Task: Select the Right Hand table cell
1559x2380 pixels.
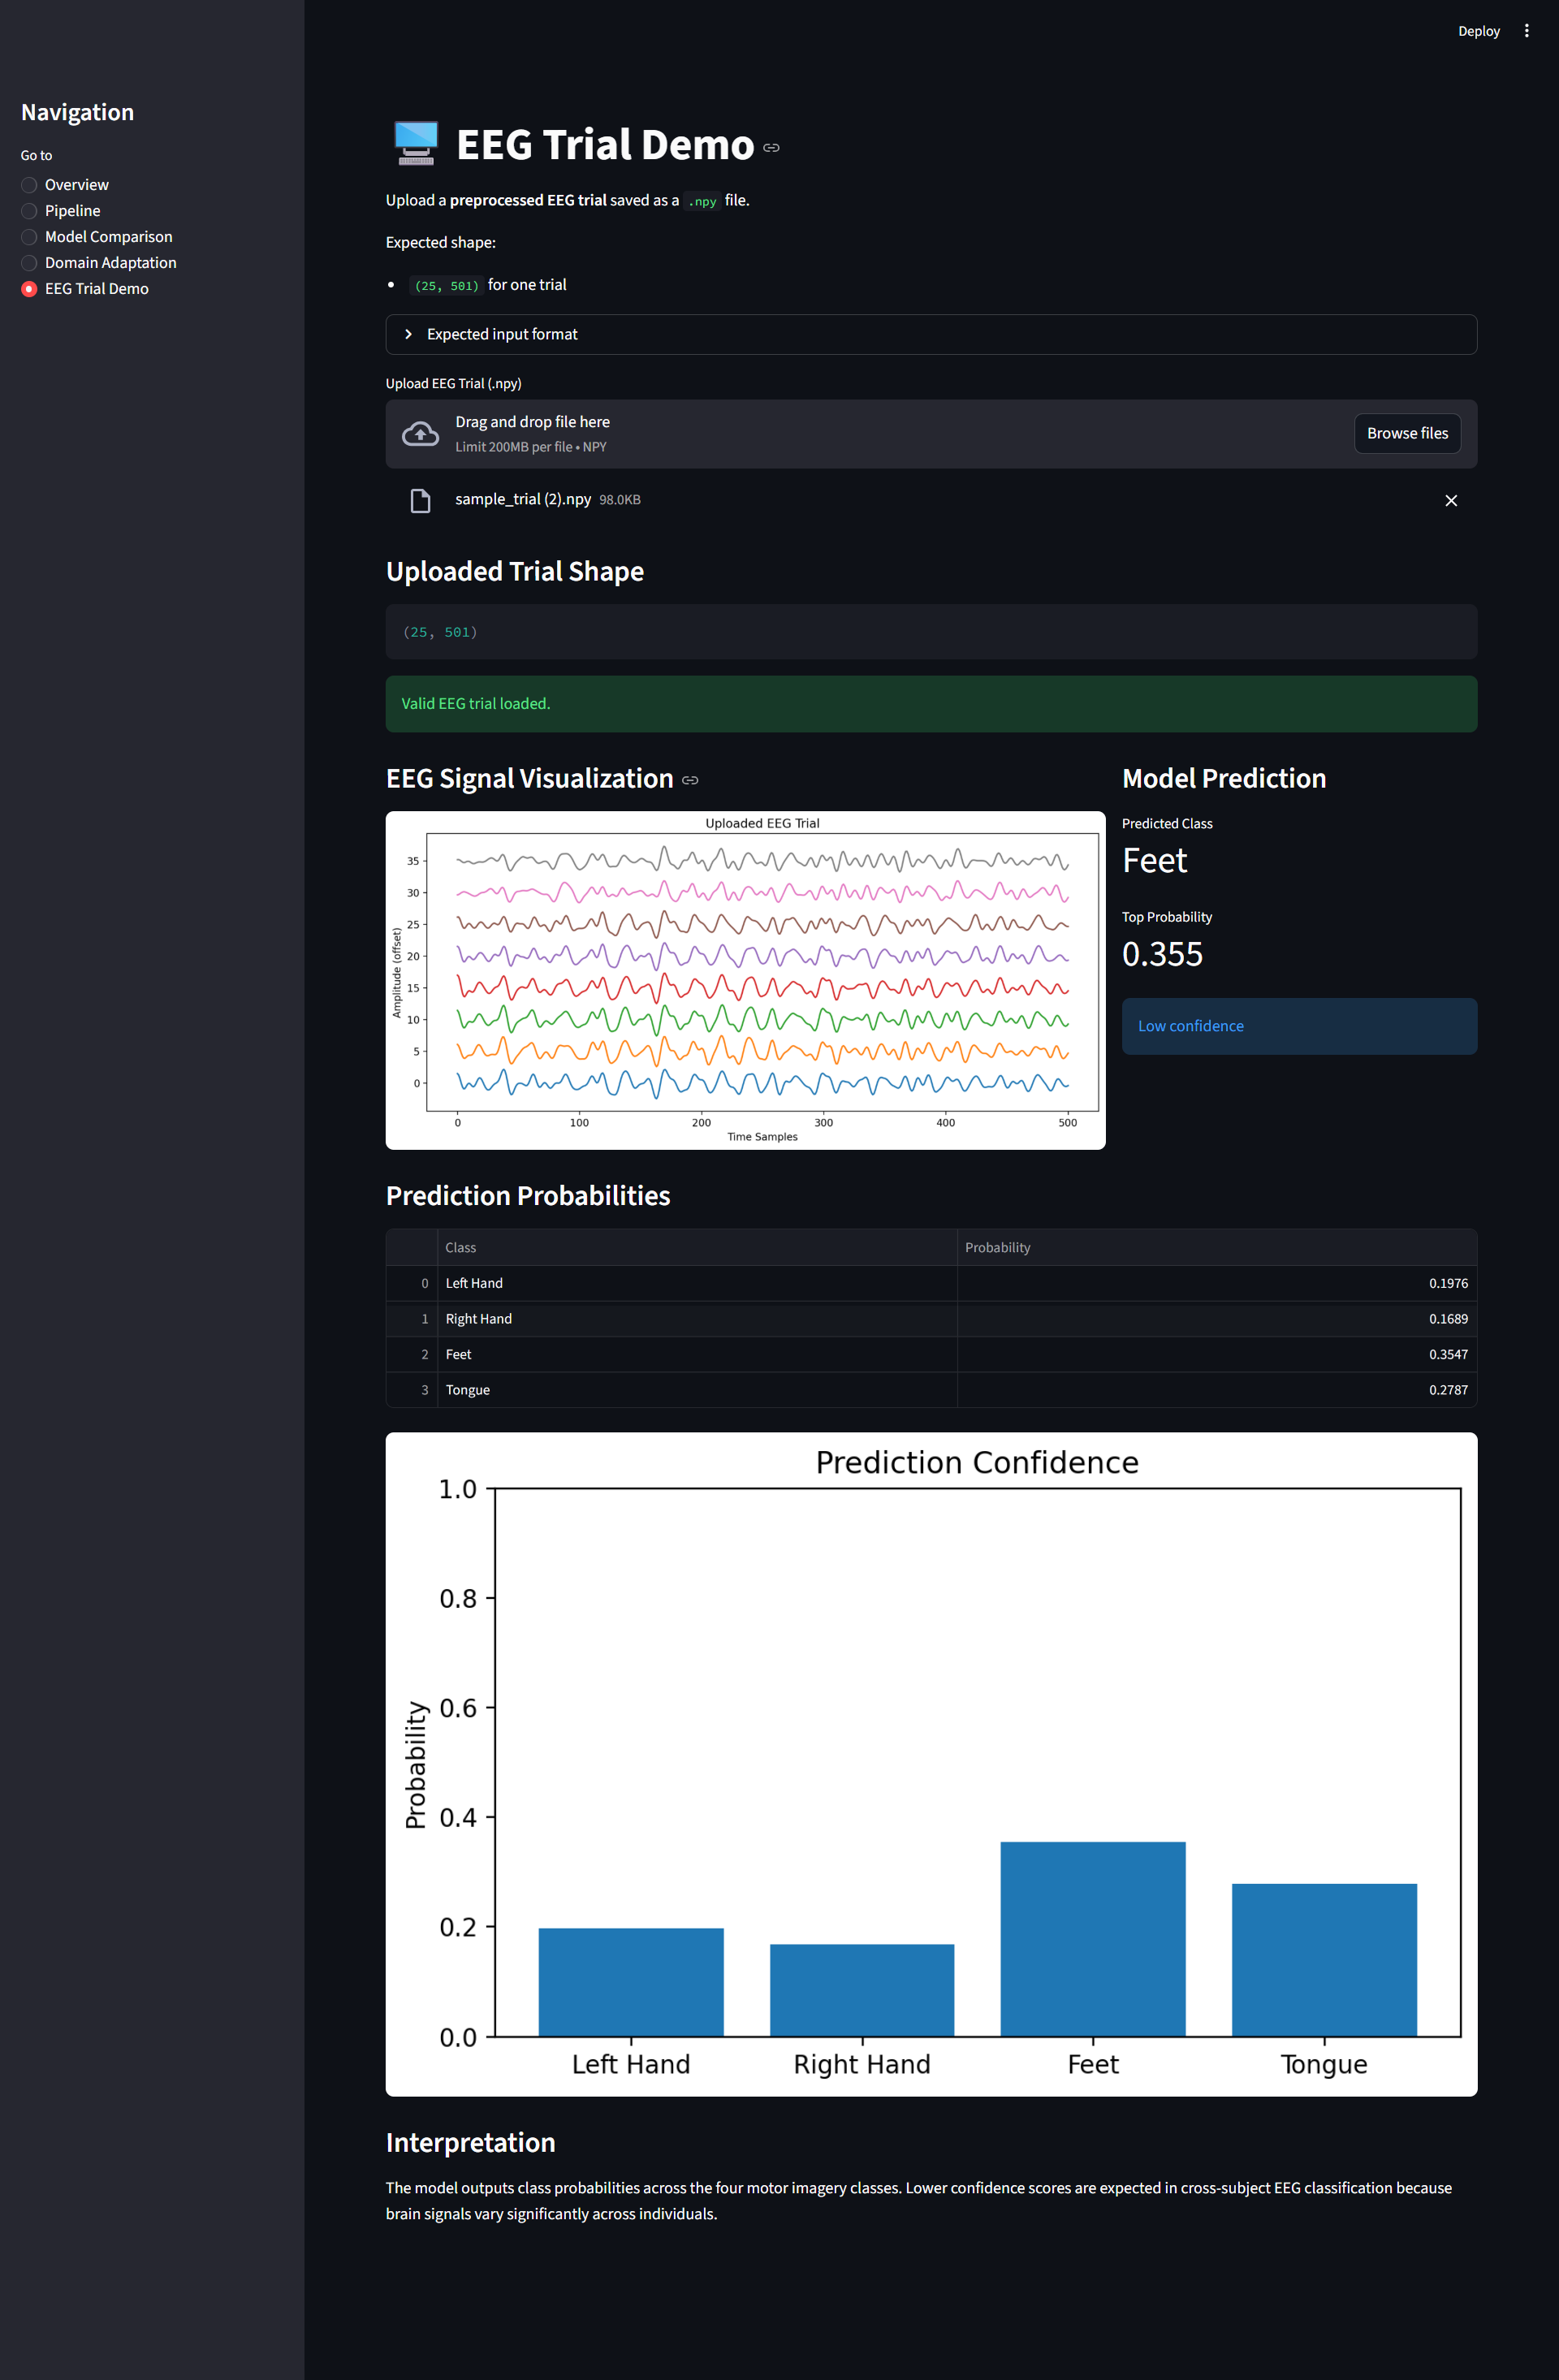Action: pyautogui.click(x=697, y=1319)
